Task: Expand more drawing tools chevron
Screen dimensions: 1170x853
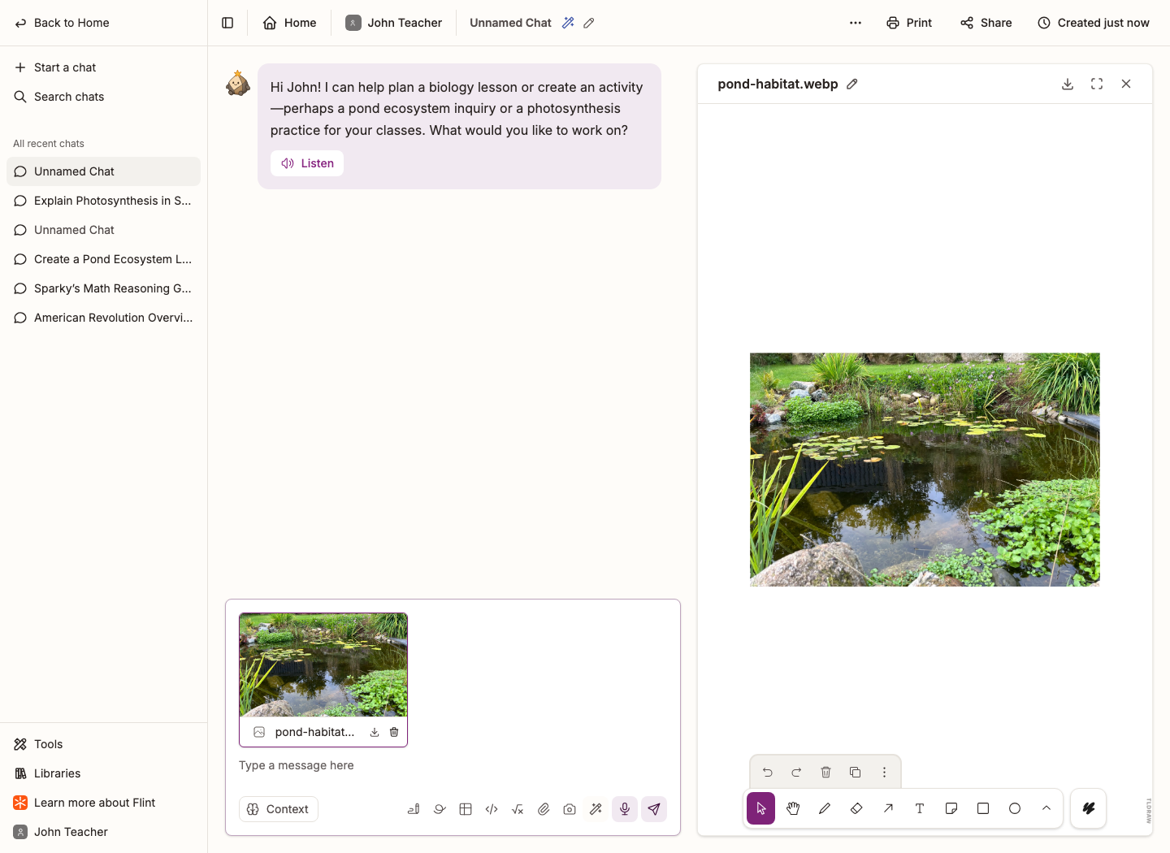Action: 1046,808
